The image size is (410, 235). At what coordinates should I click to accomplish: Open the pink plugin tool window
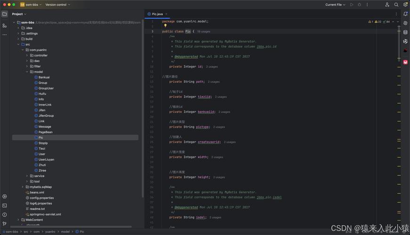405,62
